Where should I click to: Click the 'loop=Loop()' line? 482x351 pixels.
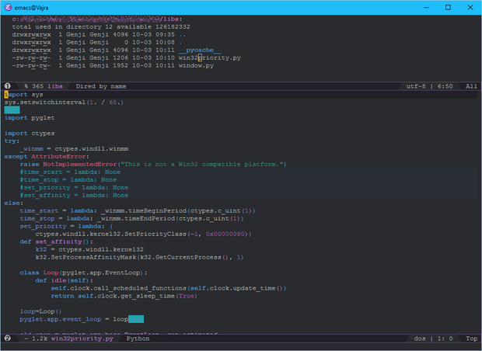pos(41,311)
